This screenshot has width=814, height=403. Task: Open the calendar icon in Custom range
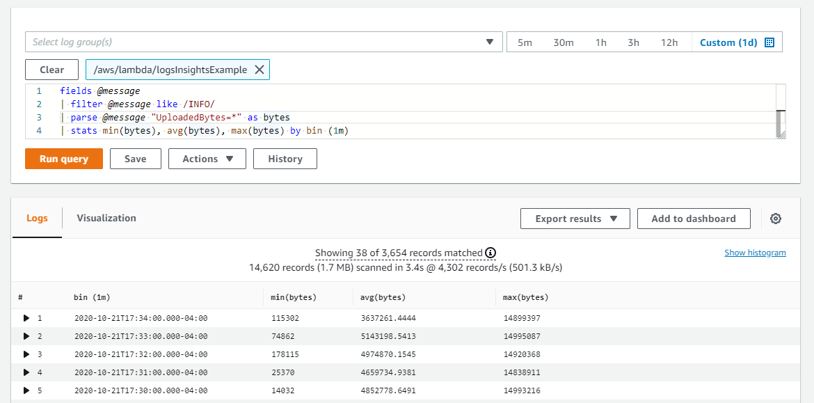(x=769, y=42)
